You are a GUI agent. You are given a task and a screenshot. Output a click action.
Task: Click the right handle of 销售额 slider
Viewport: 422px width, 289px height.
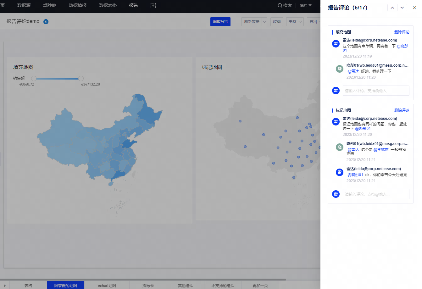[x=81, y=78]
